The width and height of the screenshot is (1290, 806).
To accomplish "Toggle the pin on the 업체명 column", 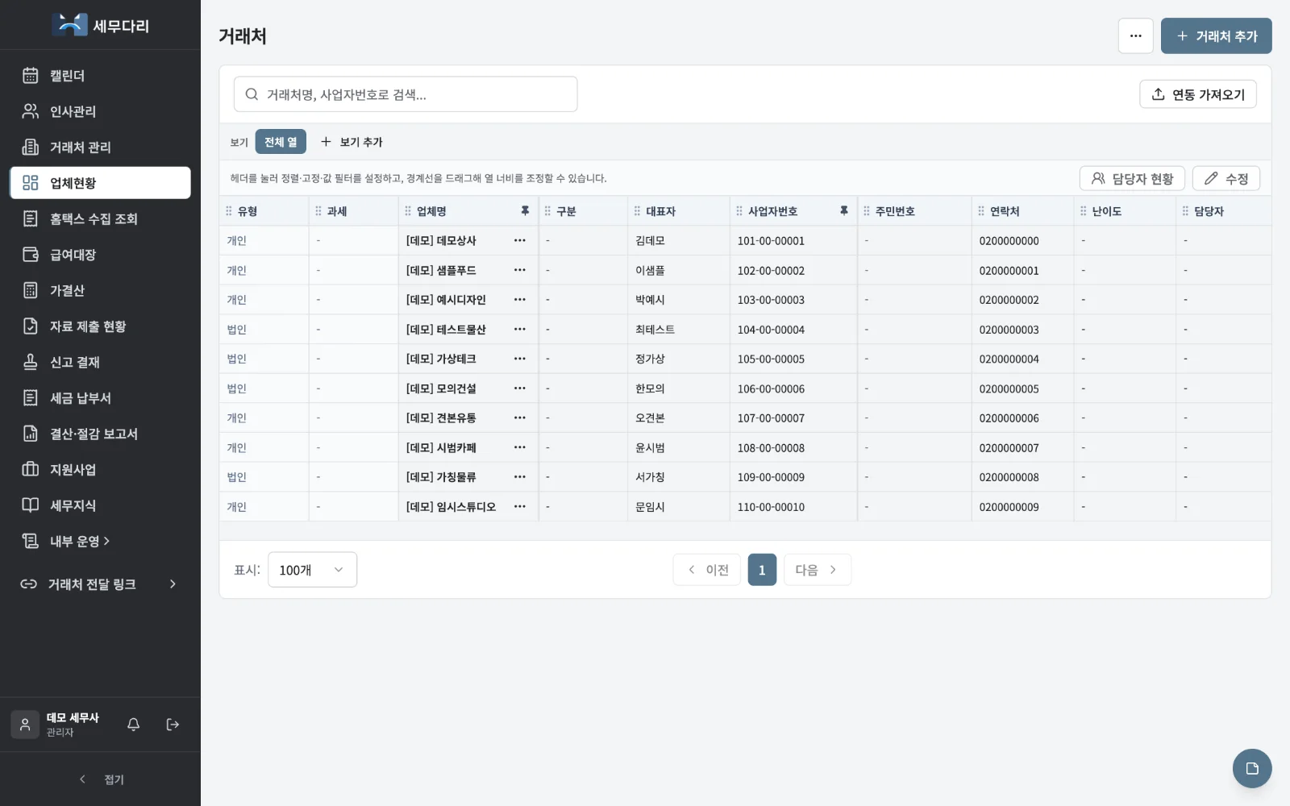I will (525, 211).
